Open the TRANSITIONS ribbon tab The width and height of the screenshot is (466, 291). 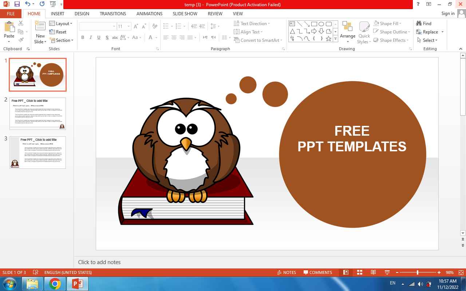pyautogui.click(x=113, y=13)
